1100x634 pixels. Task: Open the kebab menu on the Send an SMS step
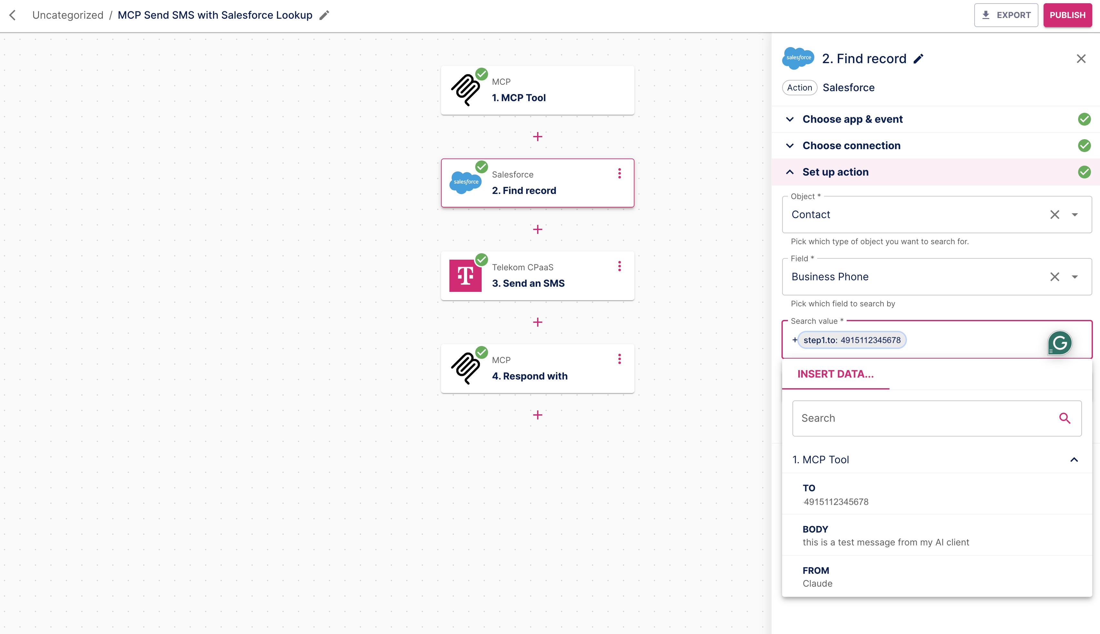pos(620,266)
